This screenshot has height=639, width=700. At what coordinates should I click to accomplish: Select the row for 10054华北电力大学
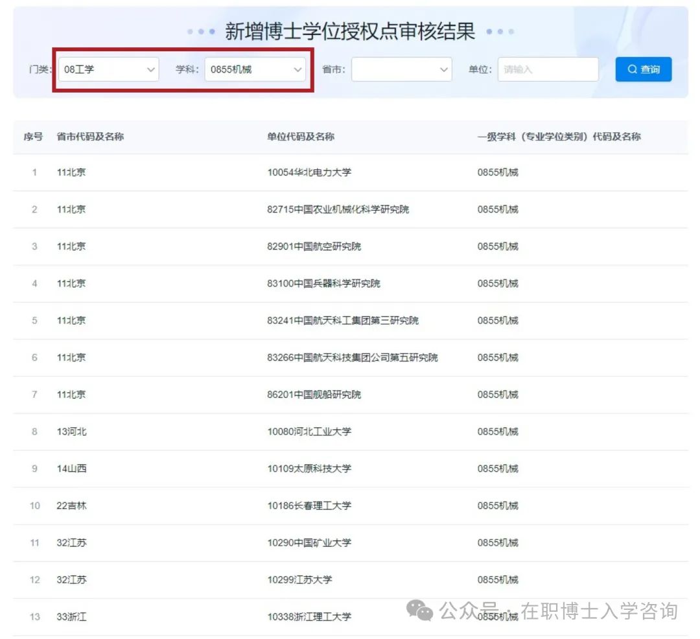tap(309, 172)
